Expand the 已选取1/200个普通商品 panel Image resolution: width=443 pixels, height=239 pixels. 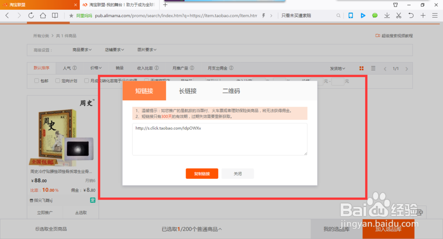pyautogui.click(x=191, y=229)
